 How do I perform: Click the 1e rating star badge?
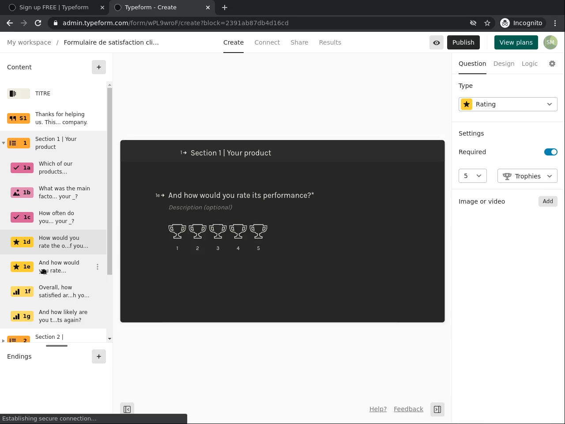tap(22, 267)
